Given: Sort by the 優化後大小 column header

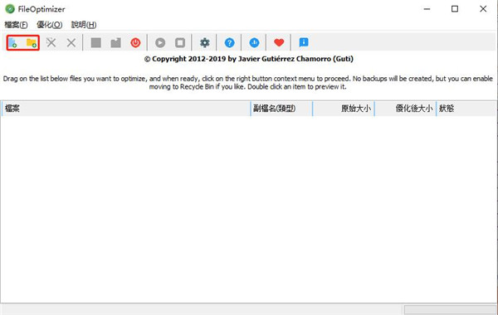Looking at the screenshot, I should tap(405, 109).
